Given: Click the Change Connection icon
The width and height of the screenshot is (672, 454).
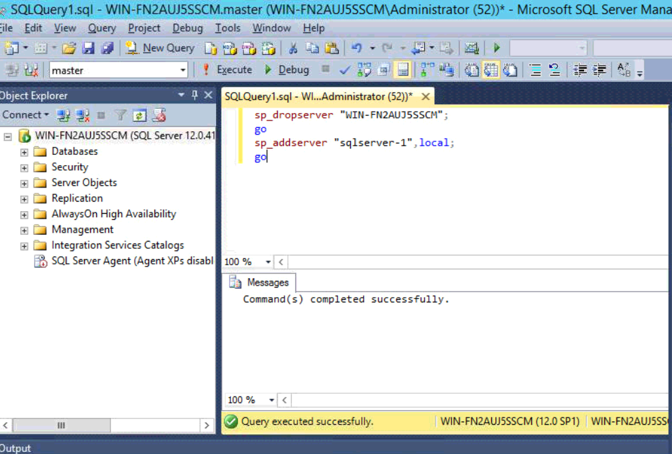Looking at the screenshot, I should [x=31, y=70].
